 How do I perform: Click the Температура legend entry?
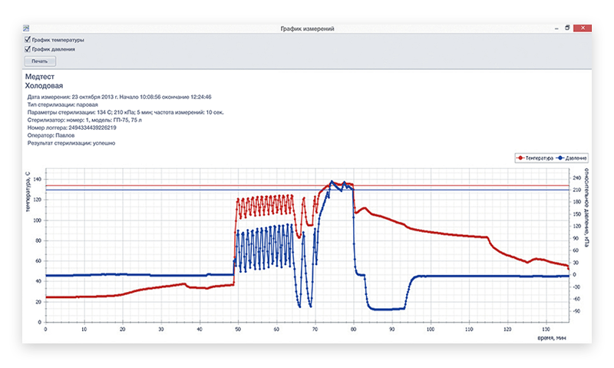pyautogui.click(x=535, y=158)
